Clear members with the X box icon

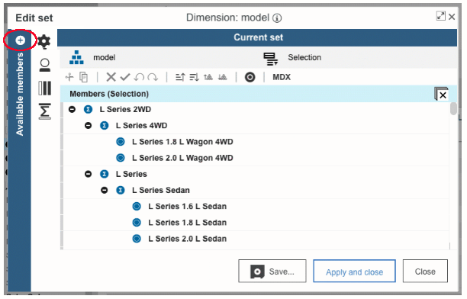(x=441, y=94)
